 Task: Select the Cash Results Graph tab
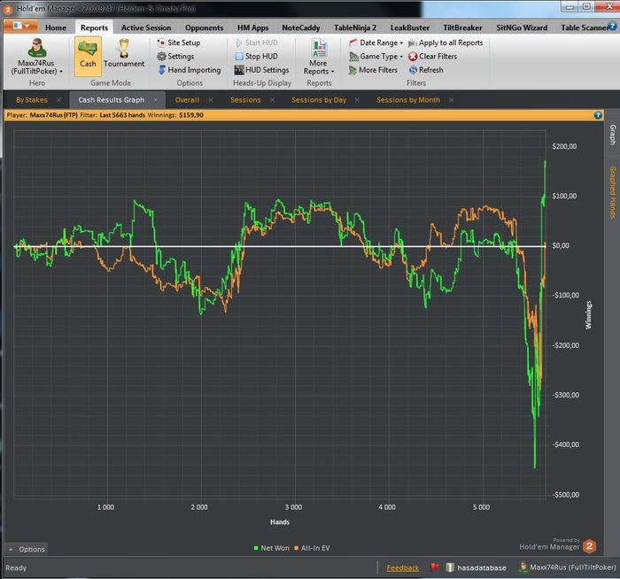(x=111, y=100)
